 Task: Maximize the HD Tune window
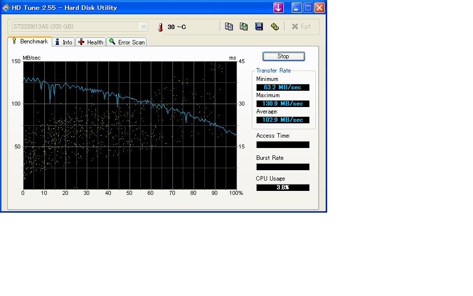click(308, 7)
